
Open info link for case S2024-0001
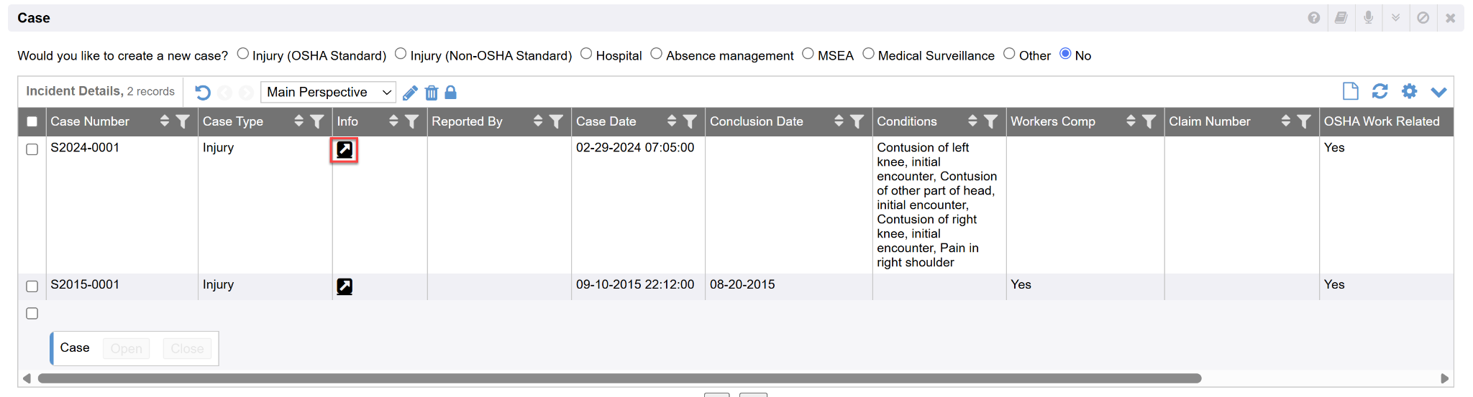pos(345,149)
